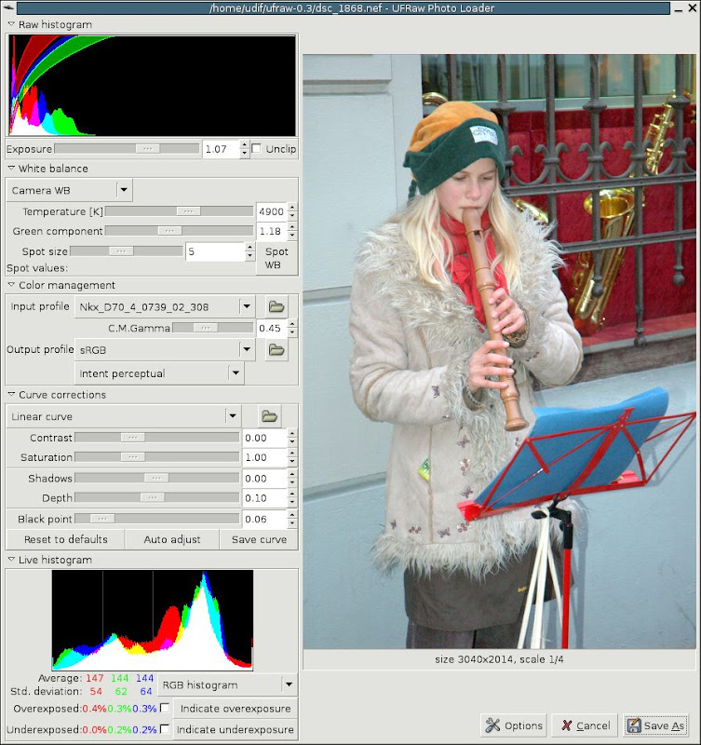Viewport: 701px width, 745px height.
Task: Open the Input profile dropdown
Action: [x=165, y=307]
